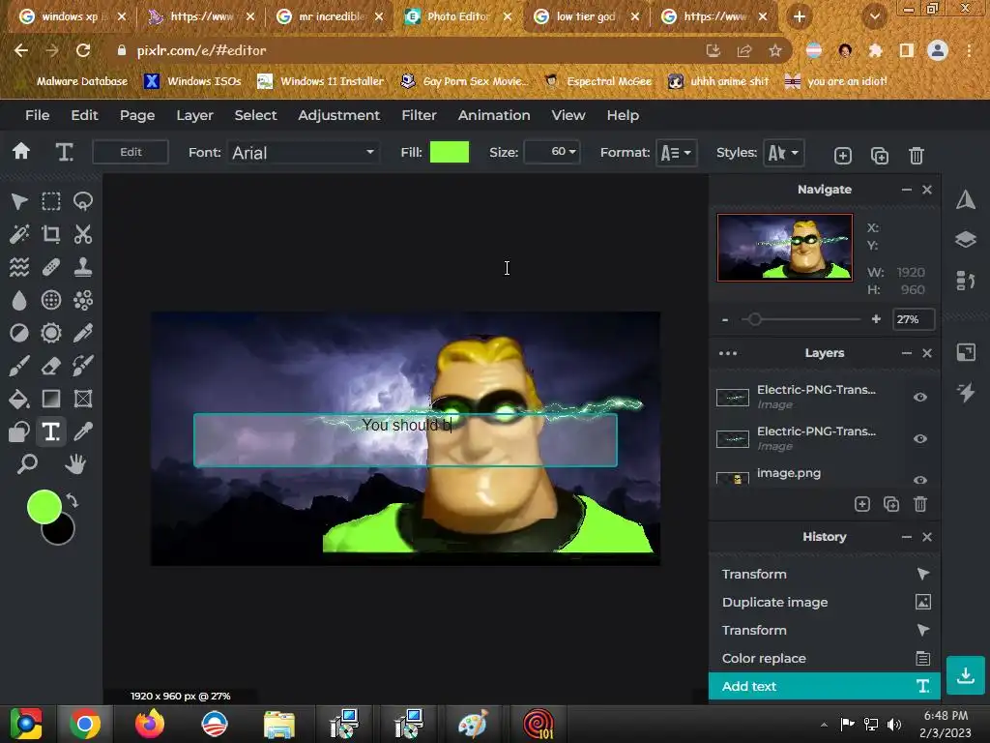Open Windows ISOs bookmark
Screen dimensions: 990x743
(192, 81)
